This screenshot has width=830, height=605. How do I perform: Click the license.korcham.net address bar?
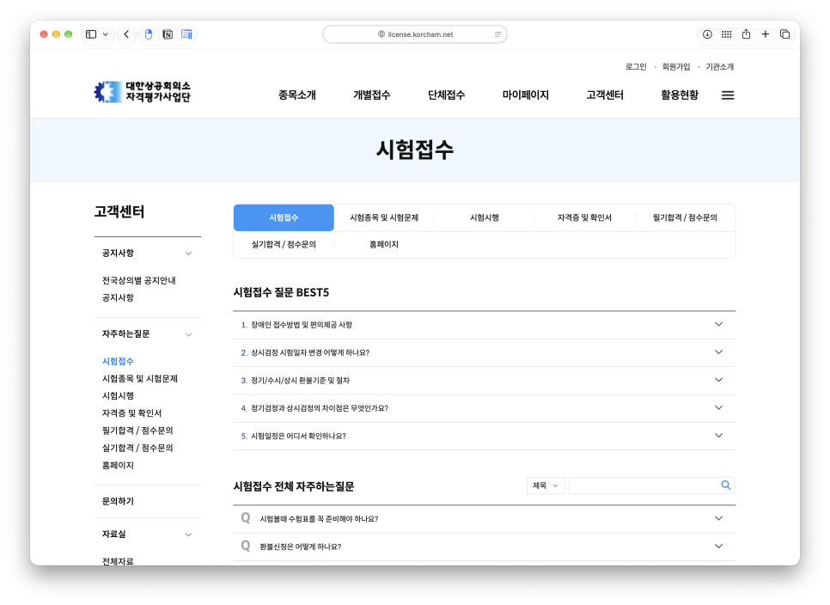[415, 34]
